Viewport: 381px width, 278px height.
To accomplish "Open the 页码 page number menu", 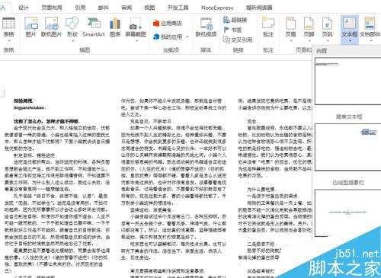I will coord(327,27).
